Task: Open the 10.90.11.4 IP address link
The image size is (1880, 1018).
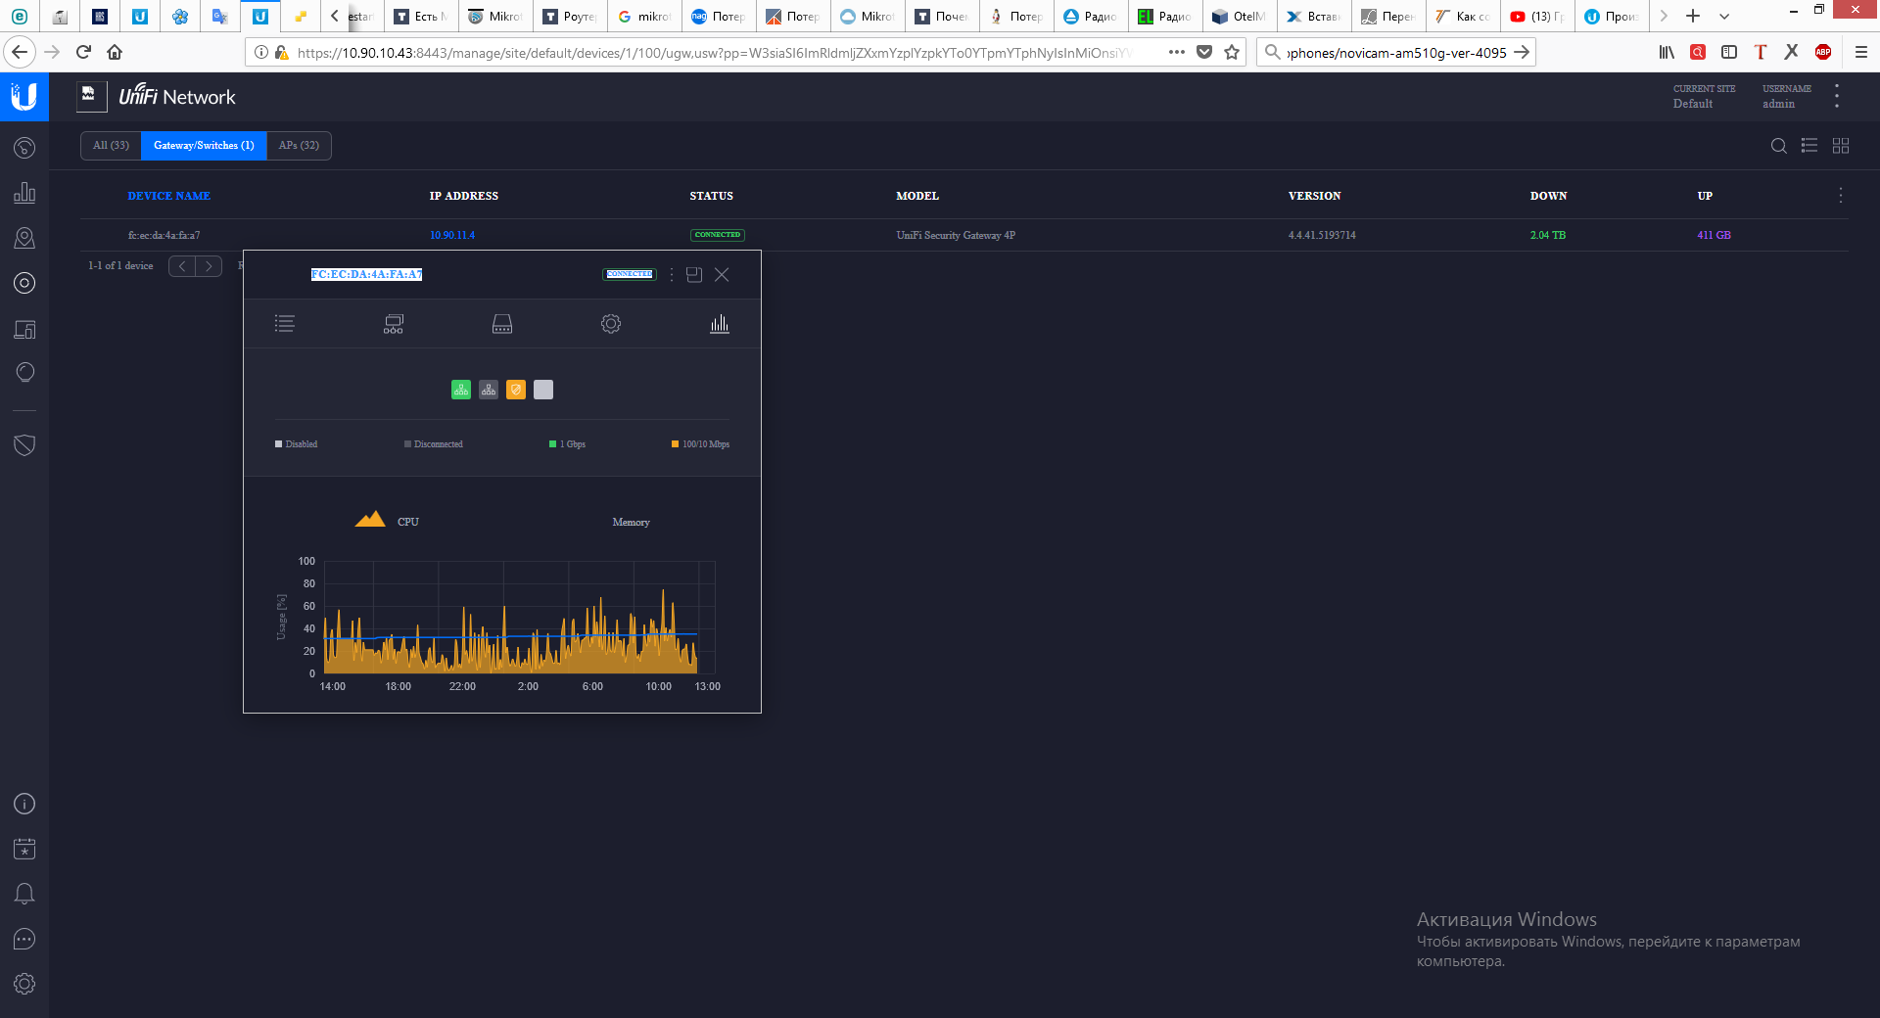Action: click(452, 235)
